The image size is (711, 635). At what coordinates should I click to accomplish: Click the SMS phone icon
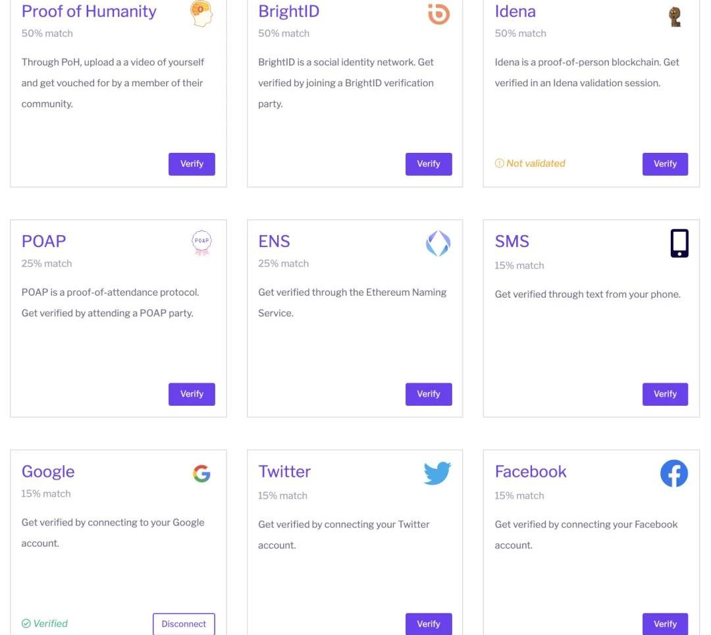pos(679,243)
